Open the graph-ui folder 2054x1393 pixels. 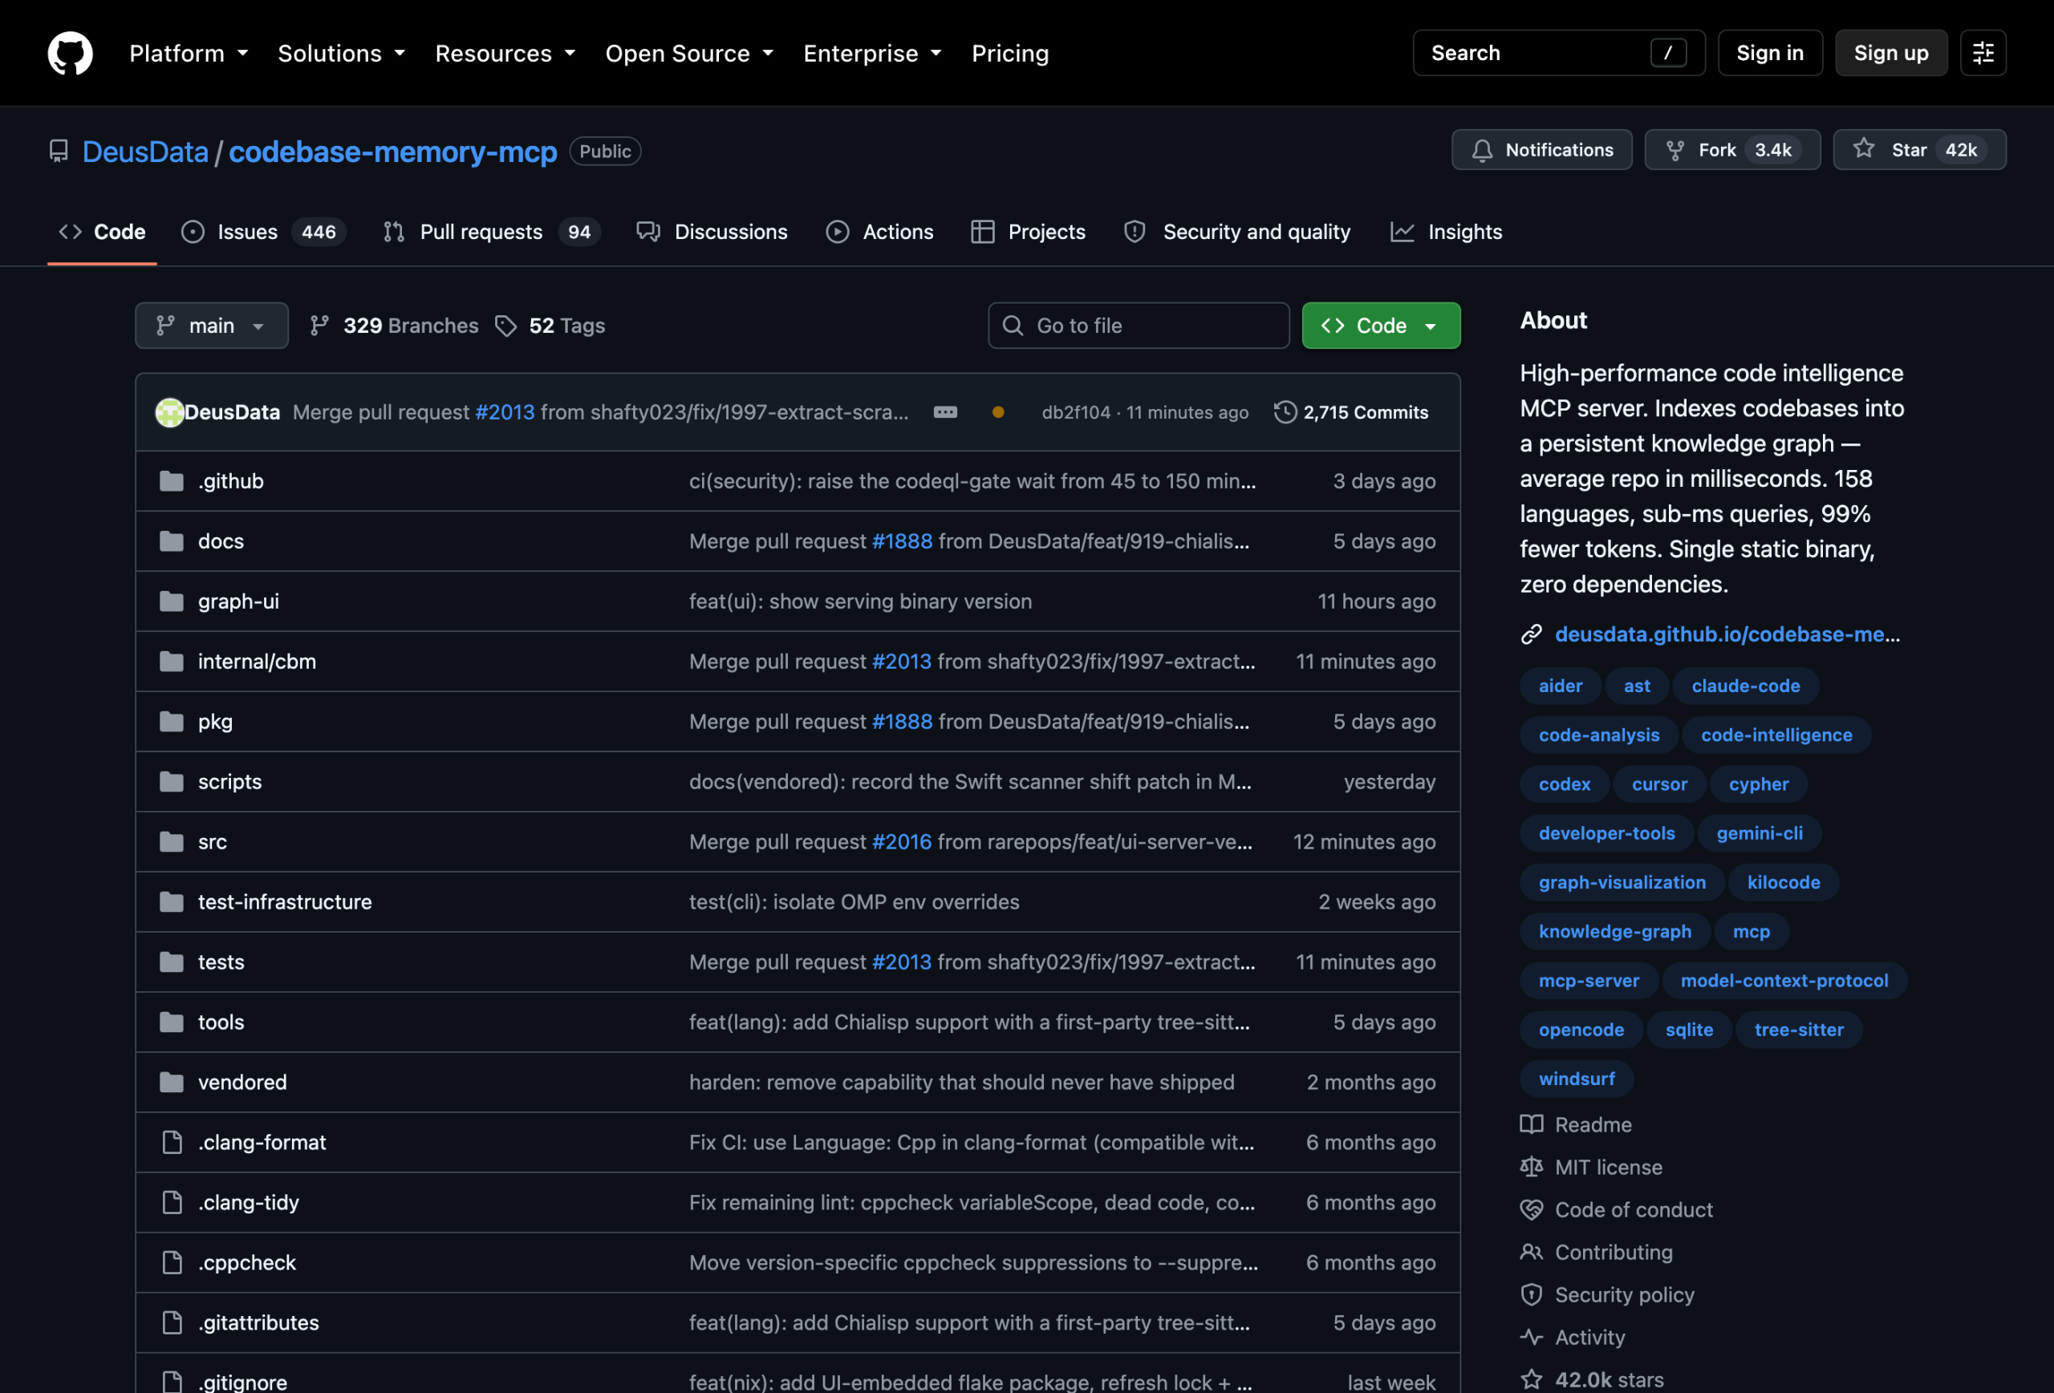click(x=238, y=601)
